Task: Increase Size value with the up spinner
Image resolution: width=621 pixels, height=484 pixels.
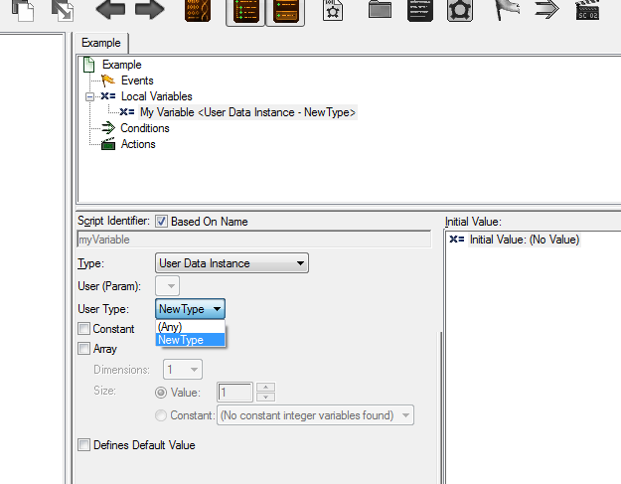Action: [x=265, y=387]
